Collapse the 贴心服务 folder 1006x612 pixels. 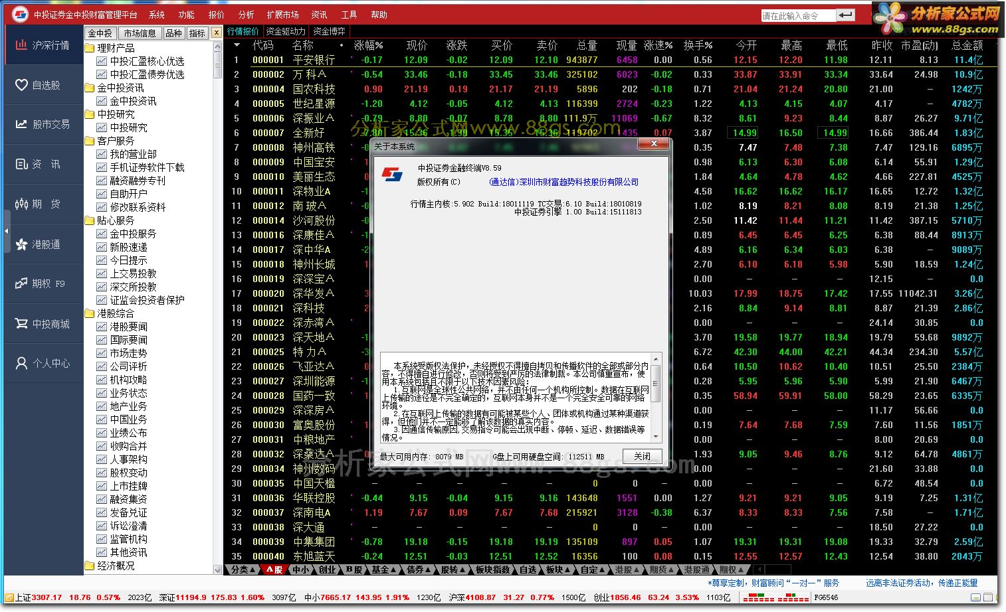click(90, 220)
